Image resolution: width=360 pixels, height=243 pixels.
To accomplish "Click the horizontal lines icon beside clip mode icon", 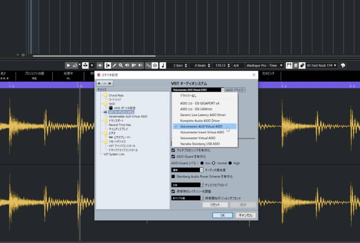I will tap(296, 65).
